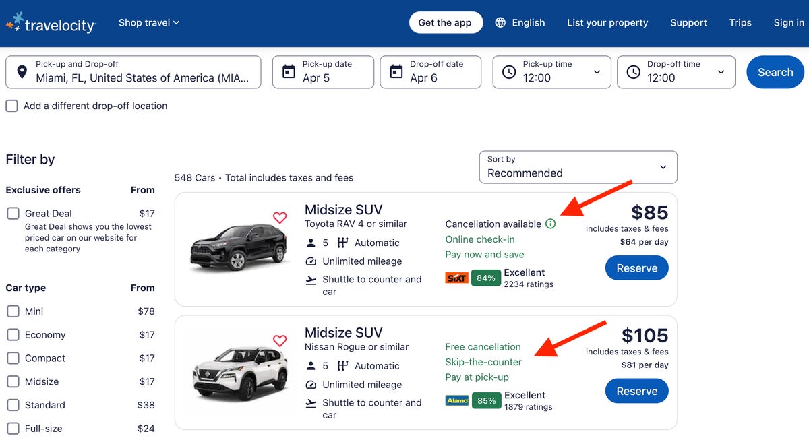
Task: Open the Sort by Recommended dropdown
Action: coord(578,167)
